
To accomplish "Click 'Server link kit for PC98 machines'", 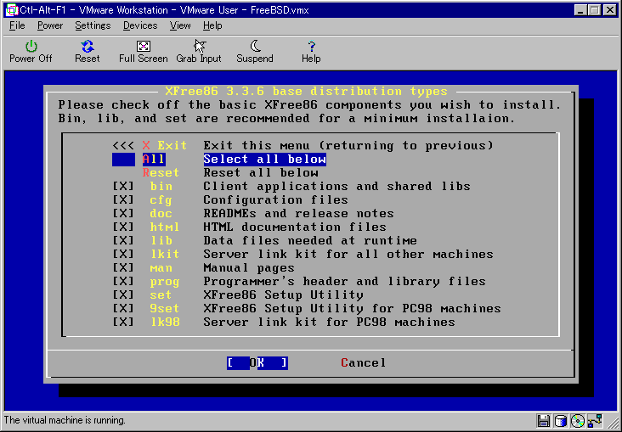I will 329,322.
